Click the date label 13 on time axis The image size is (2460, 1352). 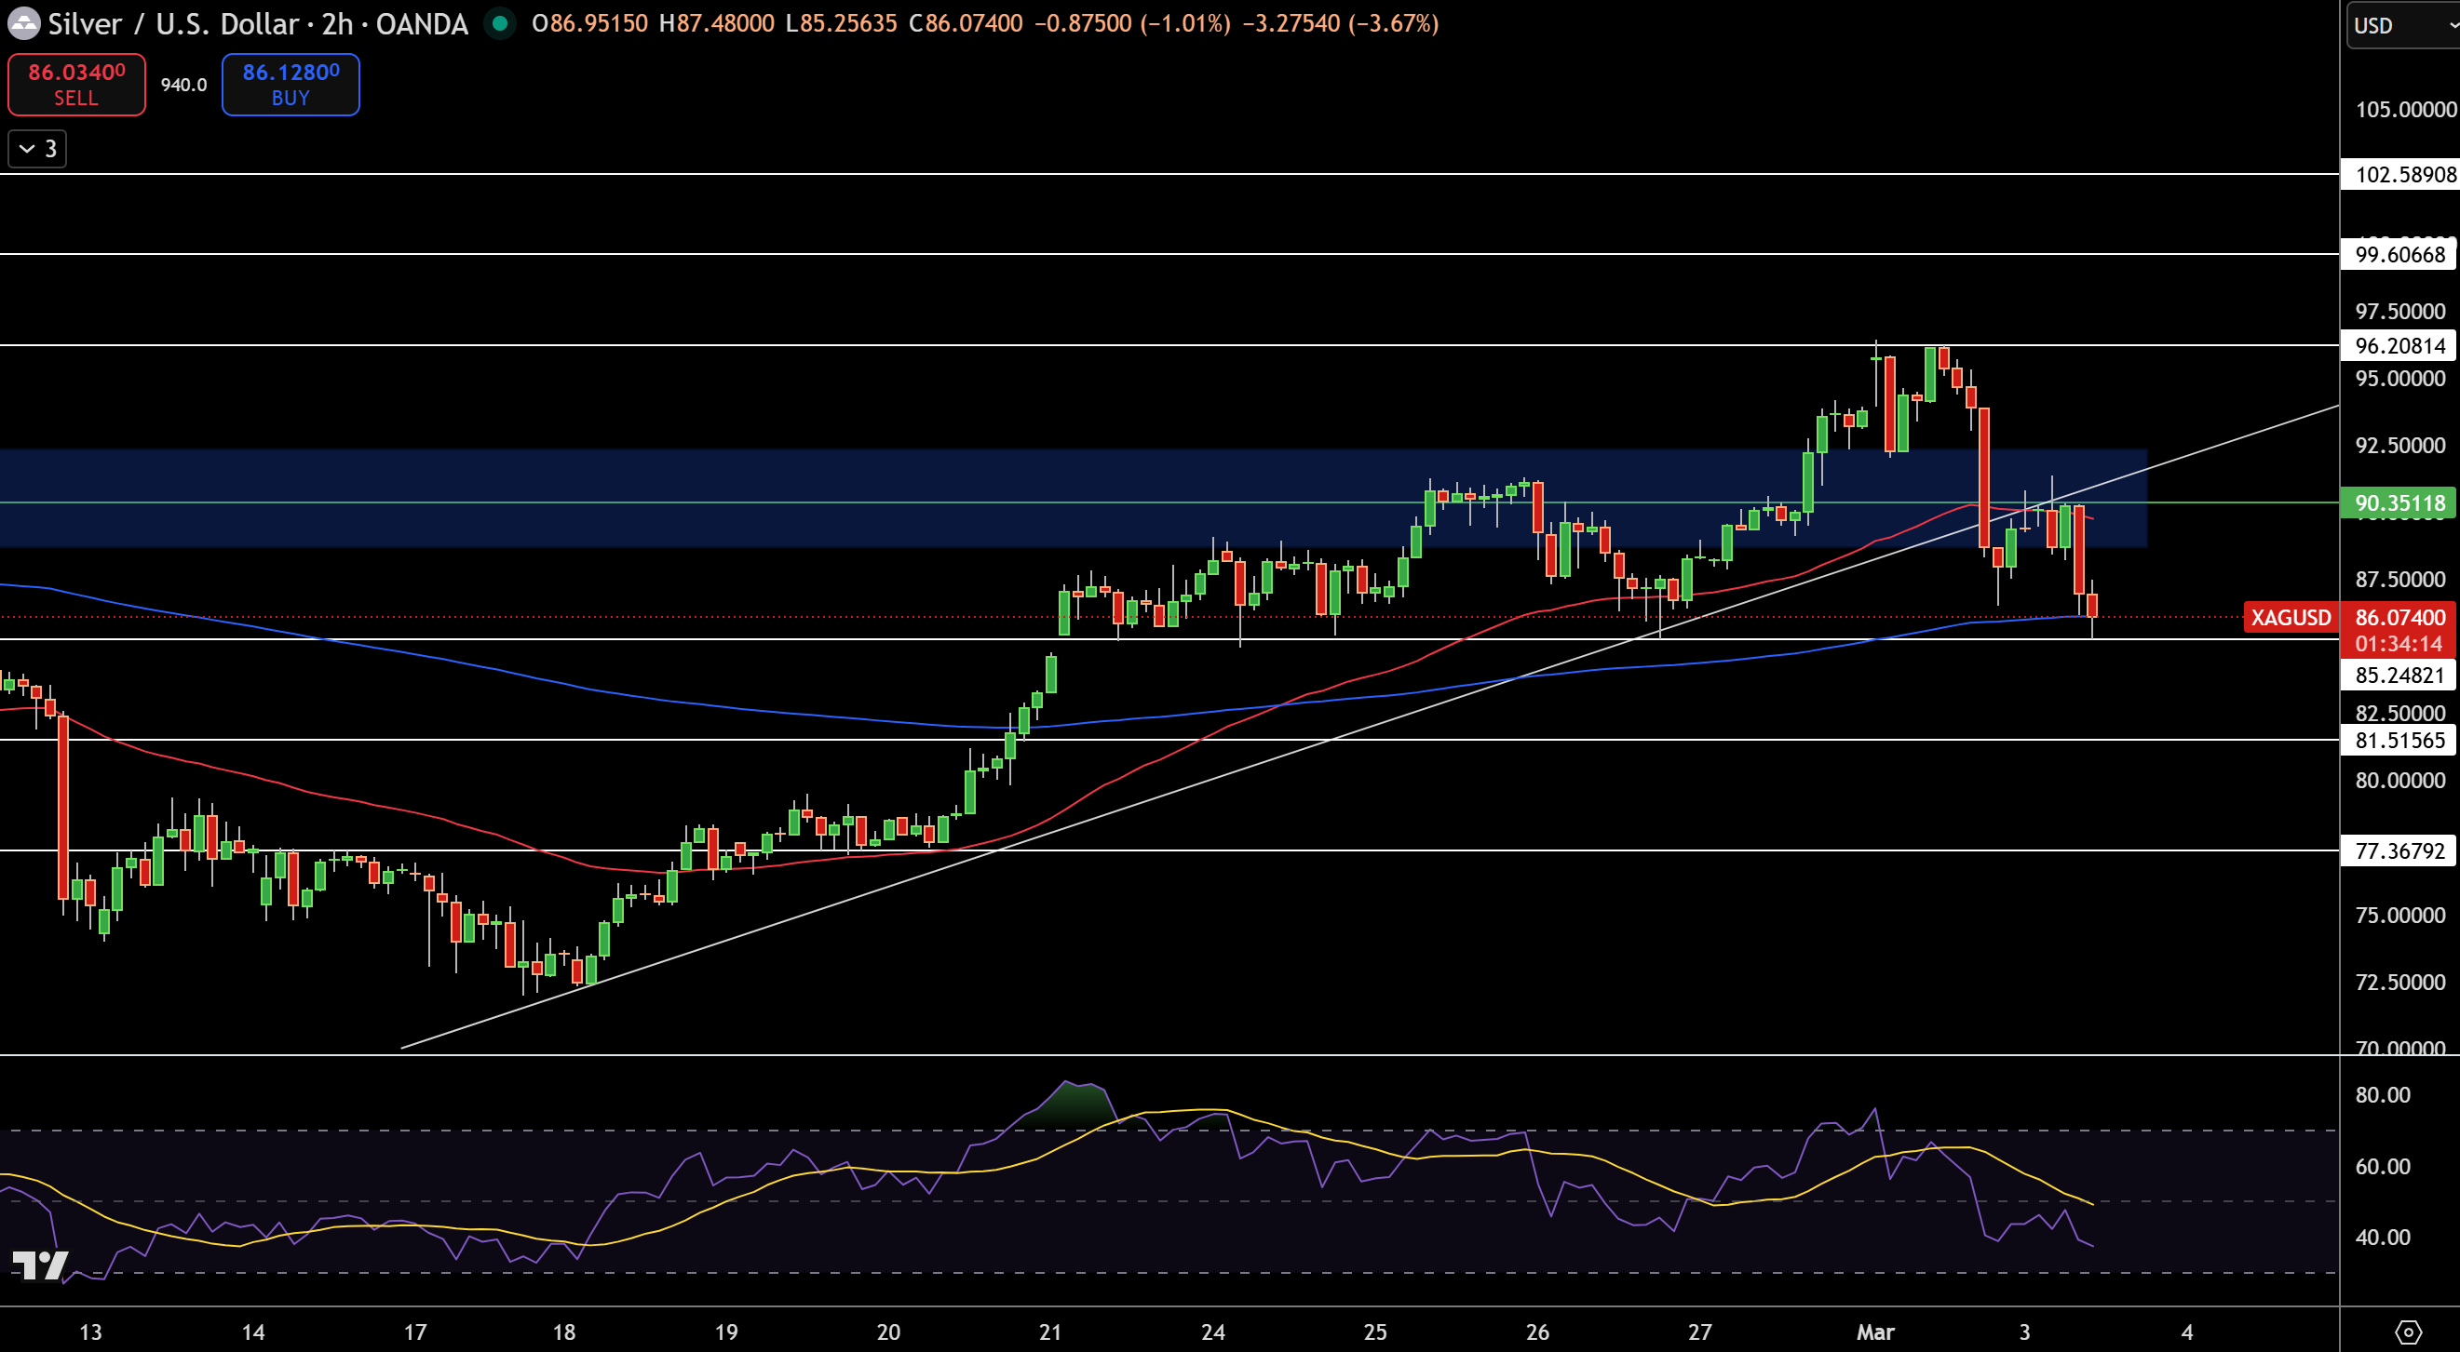pyautogui.click(x=90, y=1332)
